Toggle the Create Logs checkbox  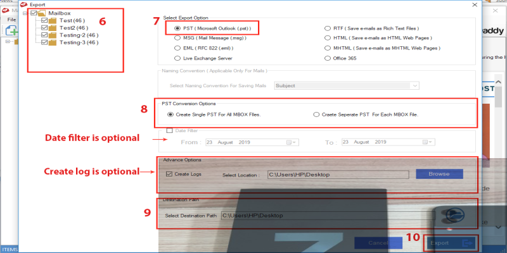169,174
